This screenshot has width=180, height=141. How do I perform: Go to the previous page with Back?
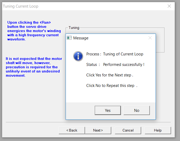tap(72, 130)
